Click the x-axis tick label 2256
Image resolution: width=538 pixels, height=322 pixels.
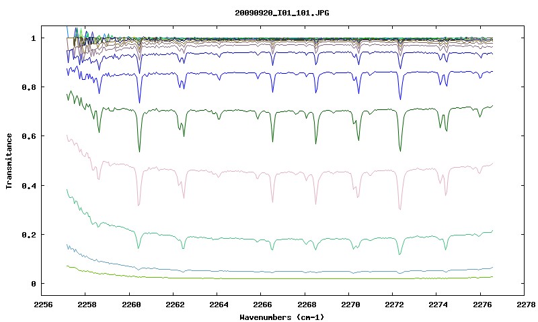coord(43,305)
